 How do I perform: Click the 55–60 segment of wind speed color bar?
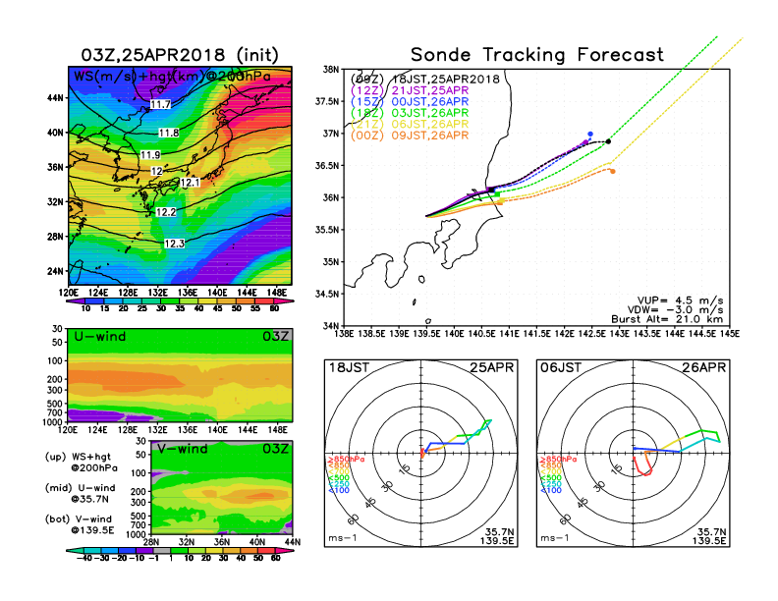[264, 301]
